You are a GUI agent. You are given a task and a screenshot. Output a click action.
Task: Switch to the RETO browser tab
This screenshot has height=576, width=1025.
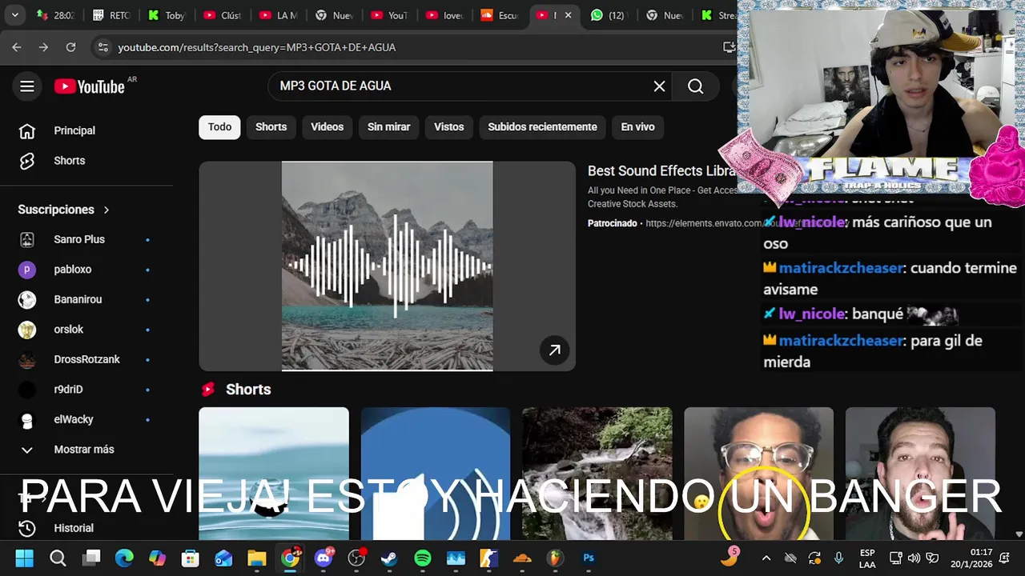pyautogui.click(x=111, y=15)
